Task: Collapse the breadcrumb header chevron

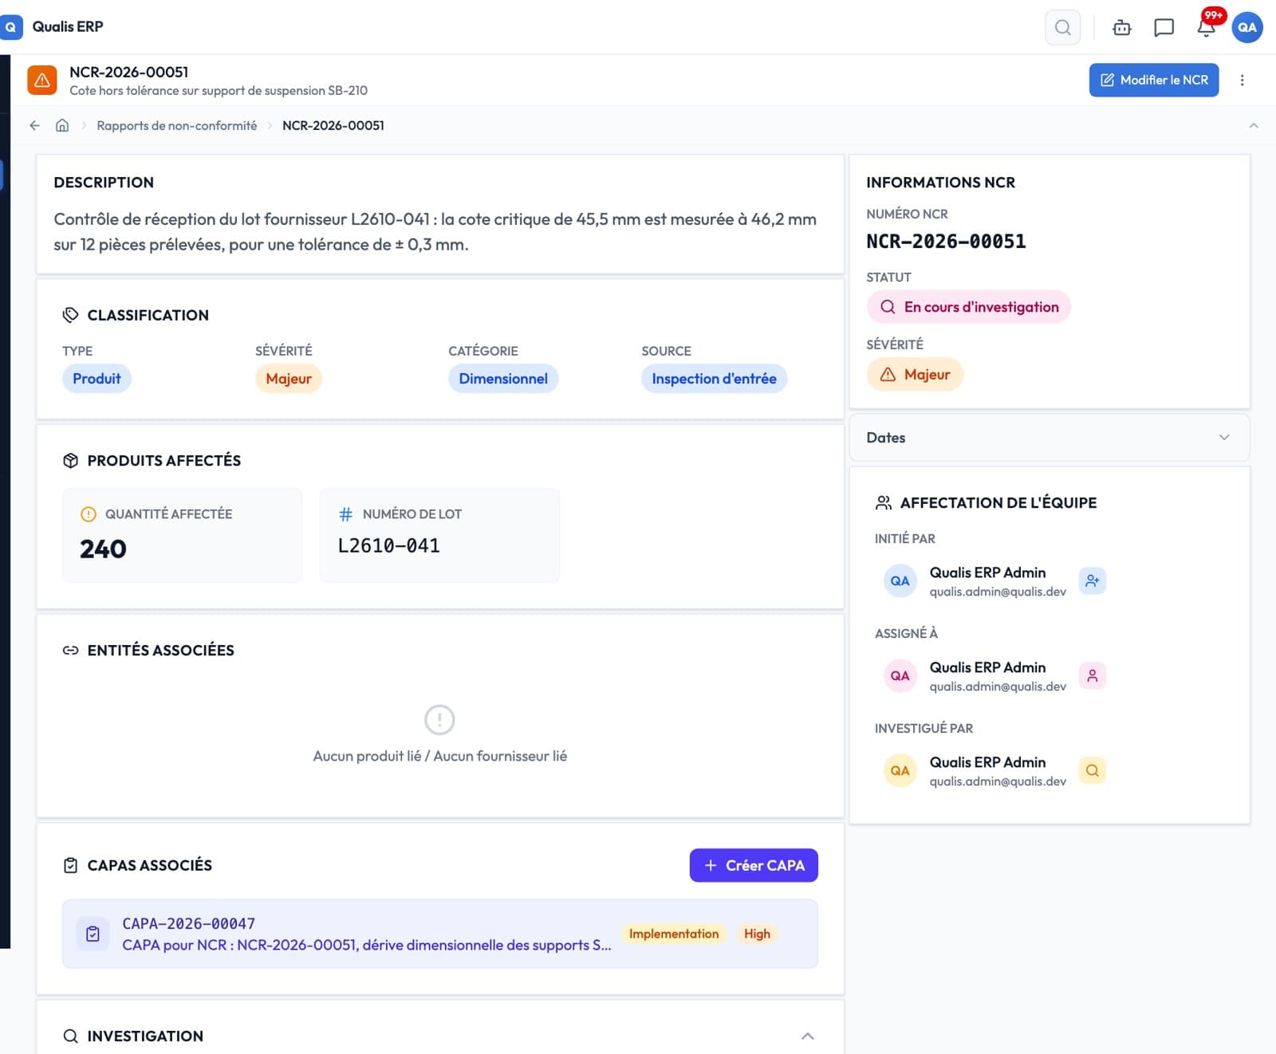Action: [x=1253, y=125]
